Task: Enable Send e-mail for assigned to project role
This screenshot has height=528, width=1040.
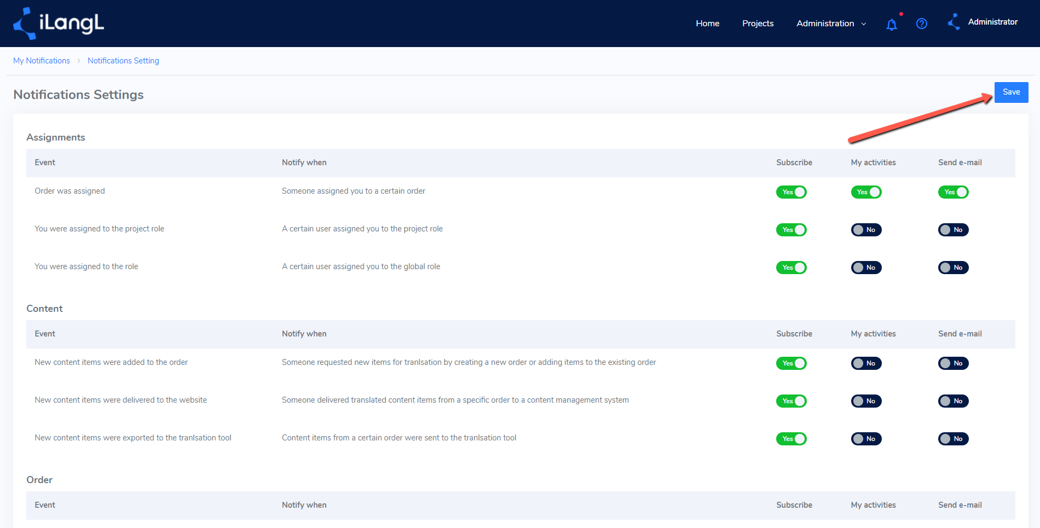Action: (x=953, y=230)
